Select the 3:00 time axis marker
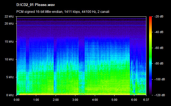 (75, 100)
